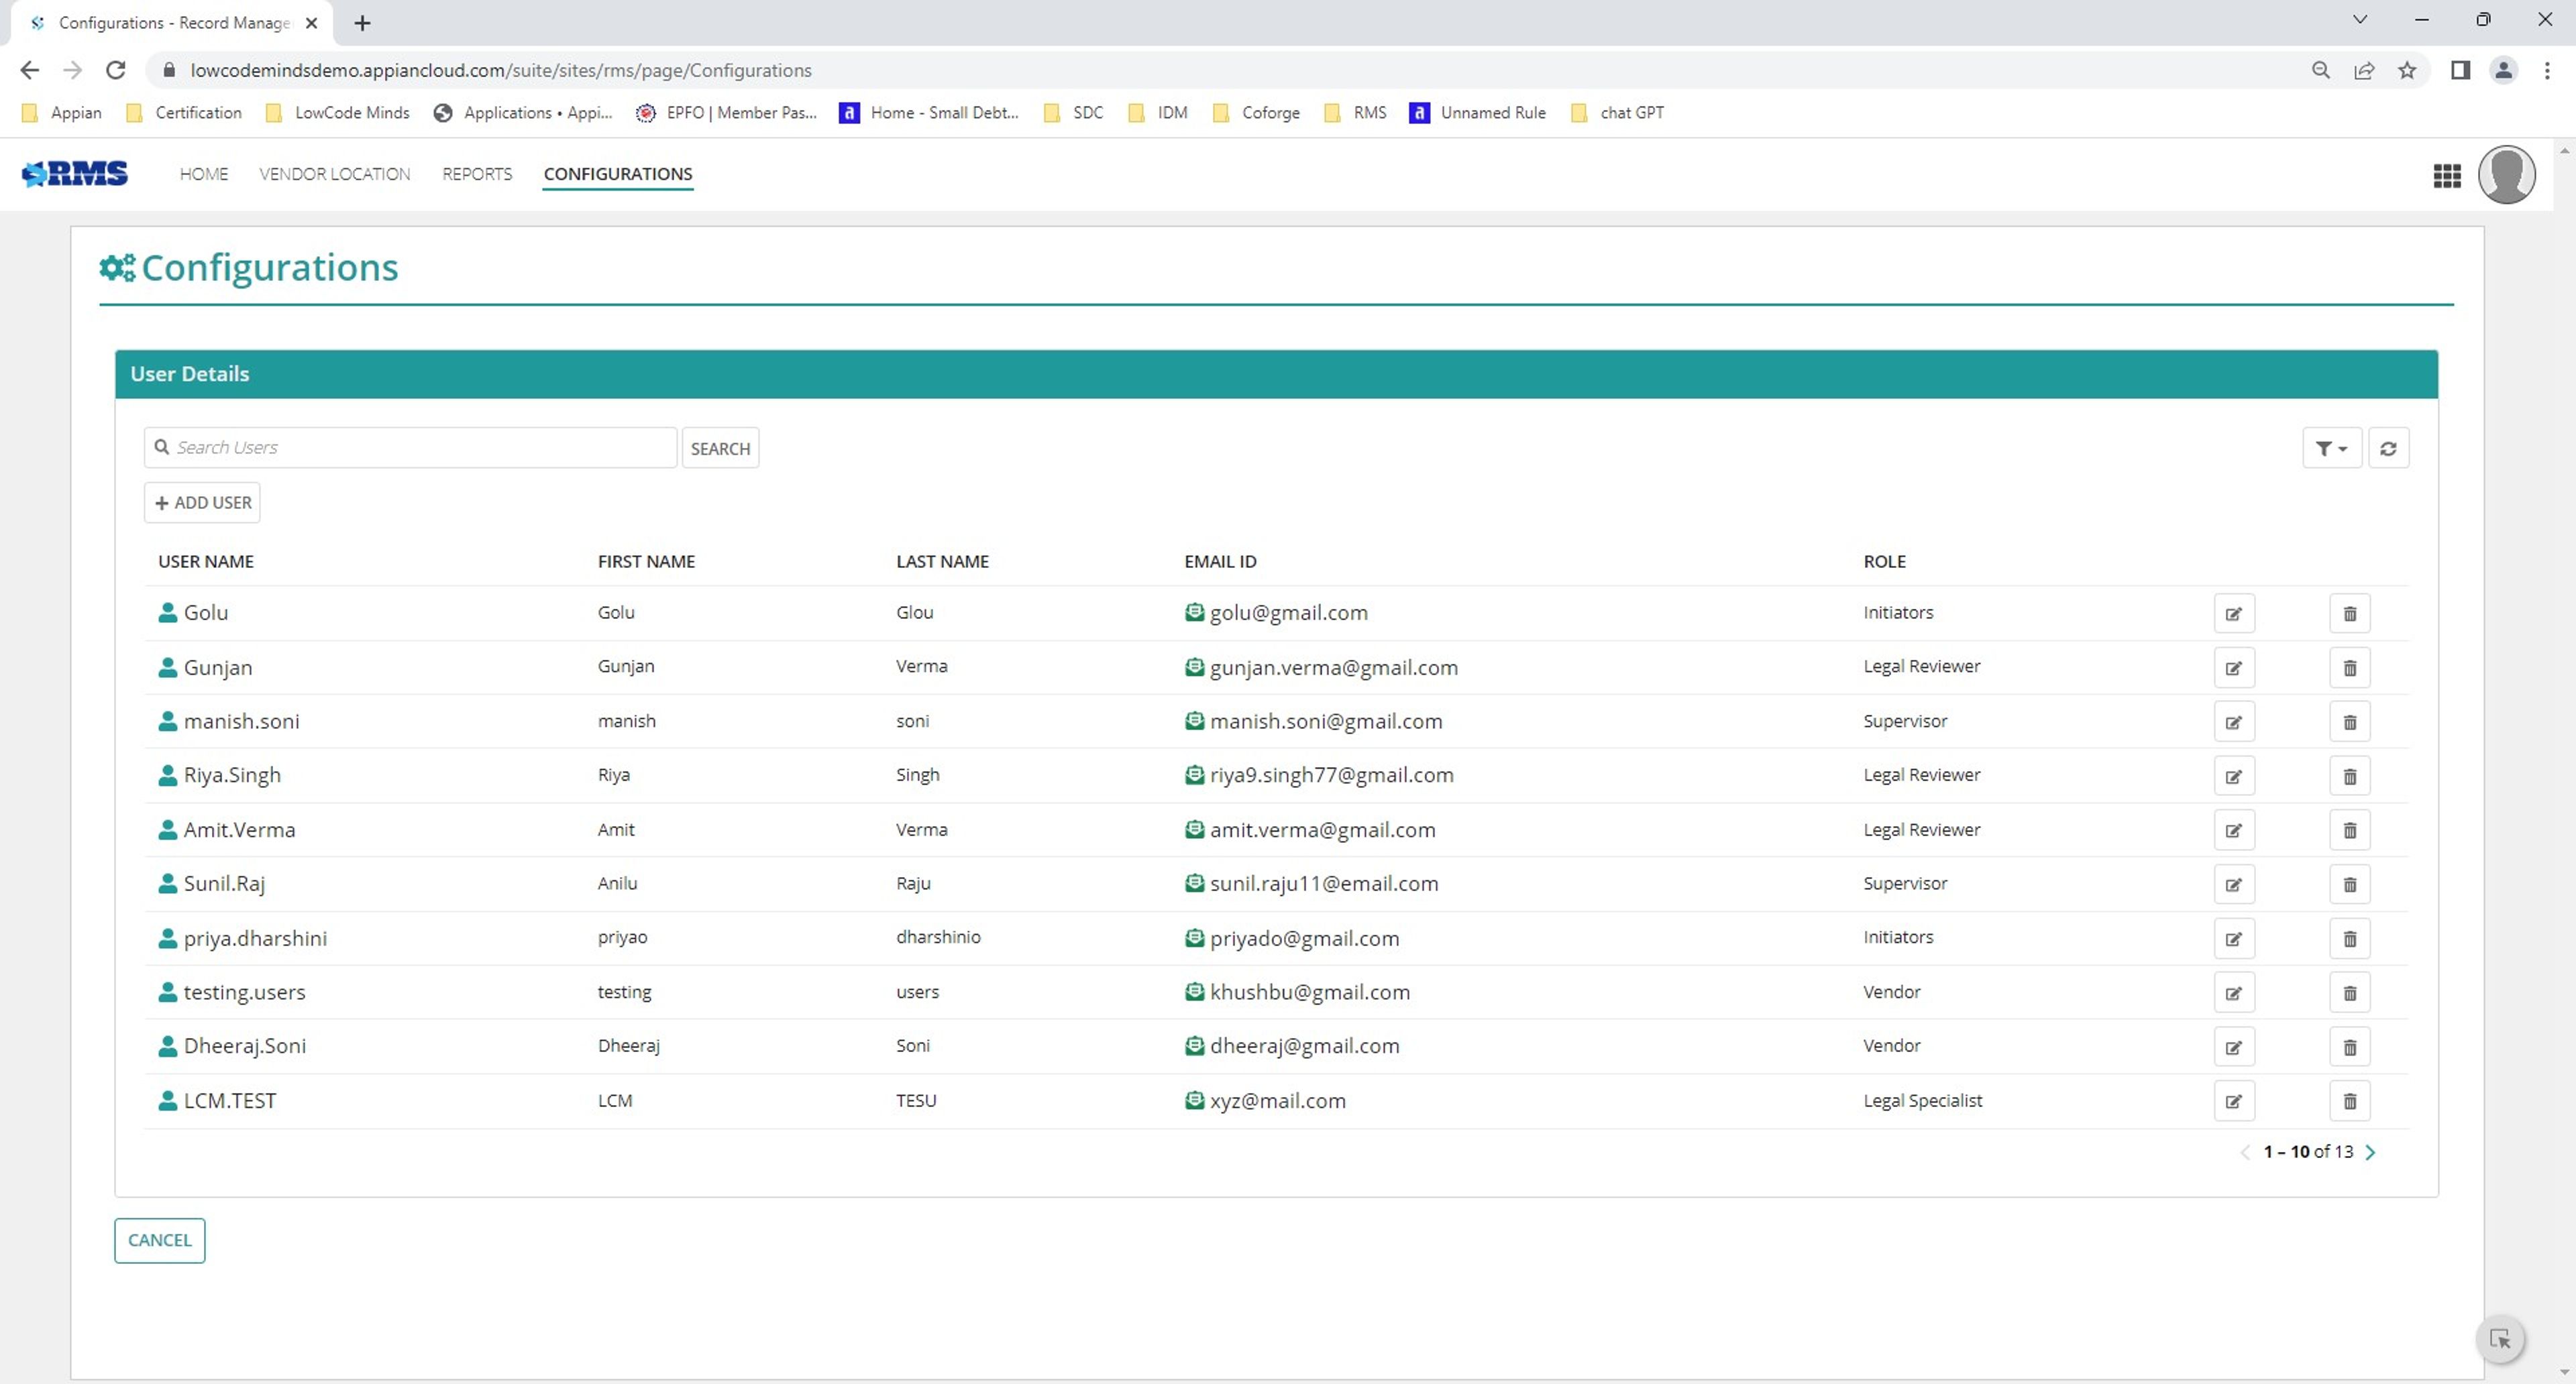
Task: Click the username priya.dharshini
Action: pyautogui.click(x=255, y=938)
